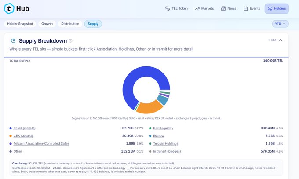Click the 100.00B TEL total supply value

coord(273,61)
